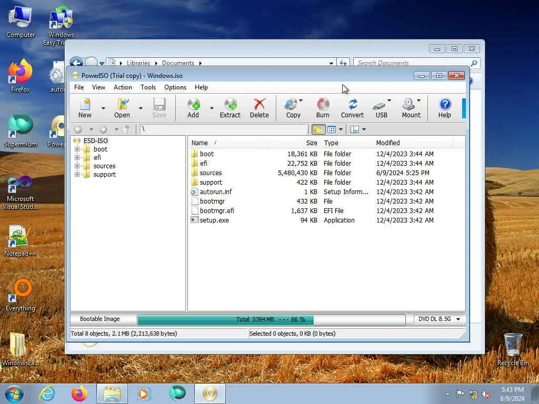
Task: Expand the efi folder in tree
Action: [x=77, y=158]
